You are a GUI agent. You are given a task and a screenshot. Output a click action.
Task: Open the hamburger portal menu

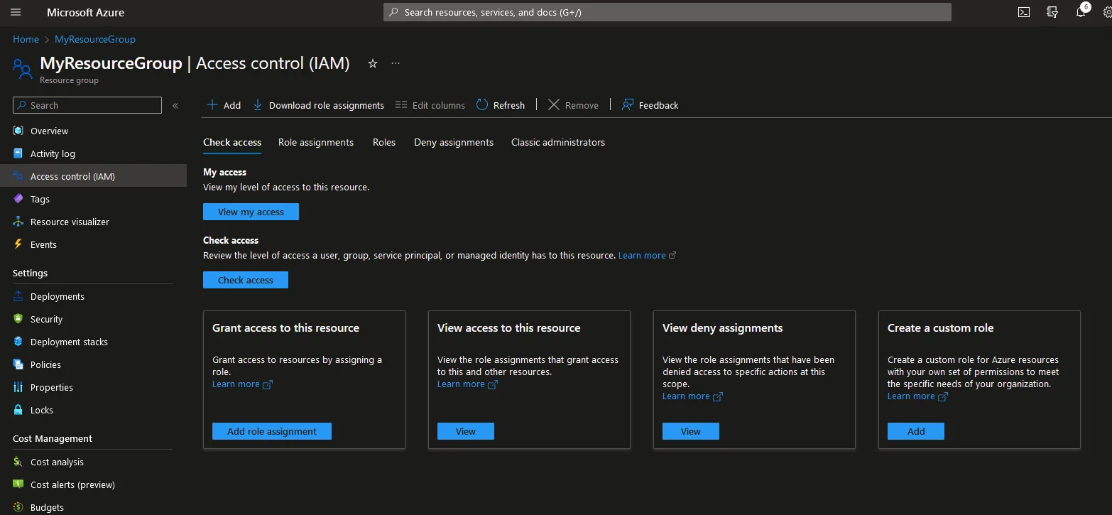16,12
